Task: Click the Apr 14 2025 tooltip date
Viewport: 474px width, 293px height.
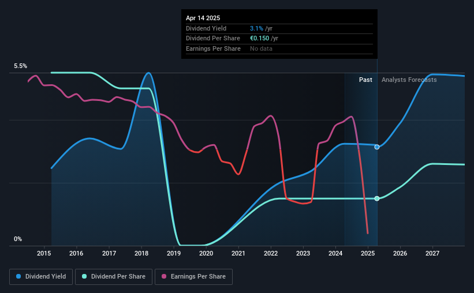Action: pyautogui.click(x=203, y=18)
